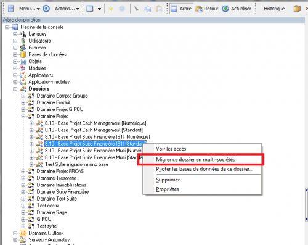Select the Utilisateurs user icon
Viewport: 308px width, 245px height.
point(23,41)
